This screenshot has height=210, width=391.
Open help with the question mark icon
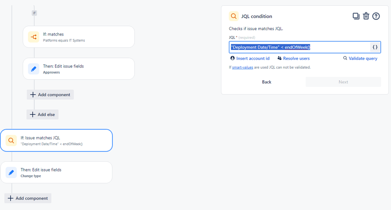click(376, 16)
